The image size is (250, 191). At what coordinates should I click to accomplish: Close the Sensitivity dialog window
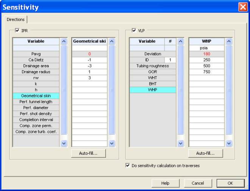(x=243, y=7)
